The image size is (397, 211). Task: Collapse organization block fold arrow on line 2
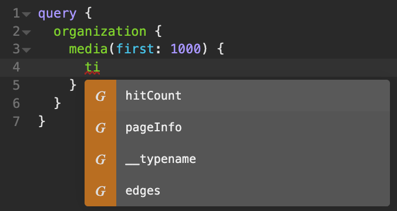click(26, 32)
